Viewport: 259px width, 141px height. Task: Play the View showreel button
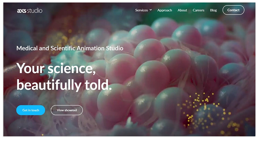pos(67,110)
